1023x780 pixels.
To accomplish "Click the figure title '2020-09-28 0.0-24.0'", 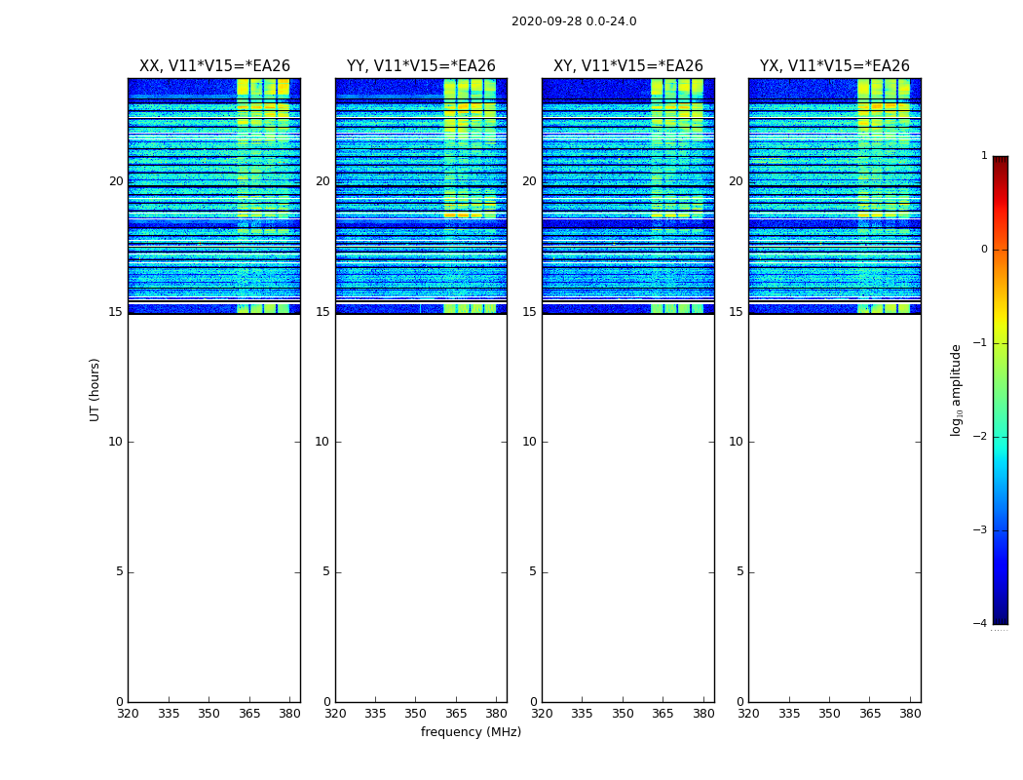I will pos(574,21).
